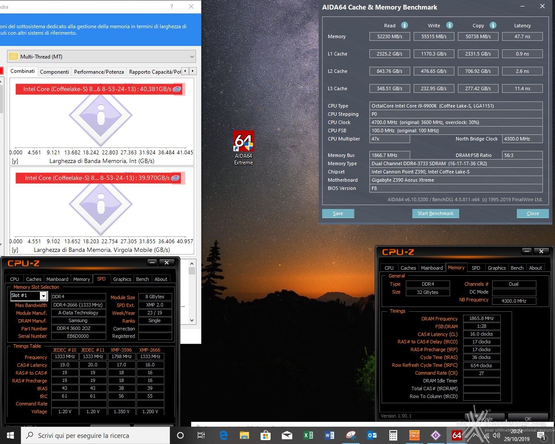Select the Performance/Potenza tab in Sandra

click(99, 72)
